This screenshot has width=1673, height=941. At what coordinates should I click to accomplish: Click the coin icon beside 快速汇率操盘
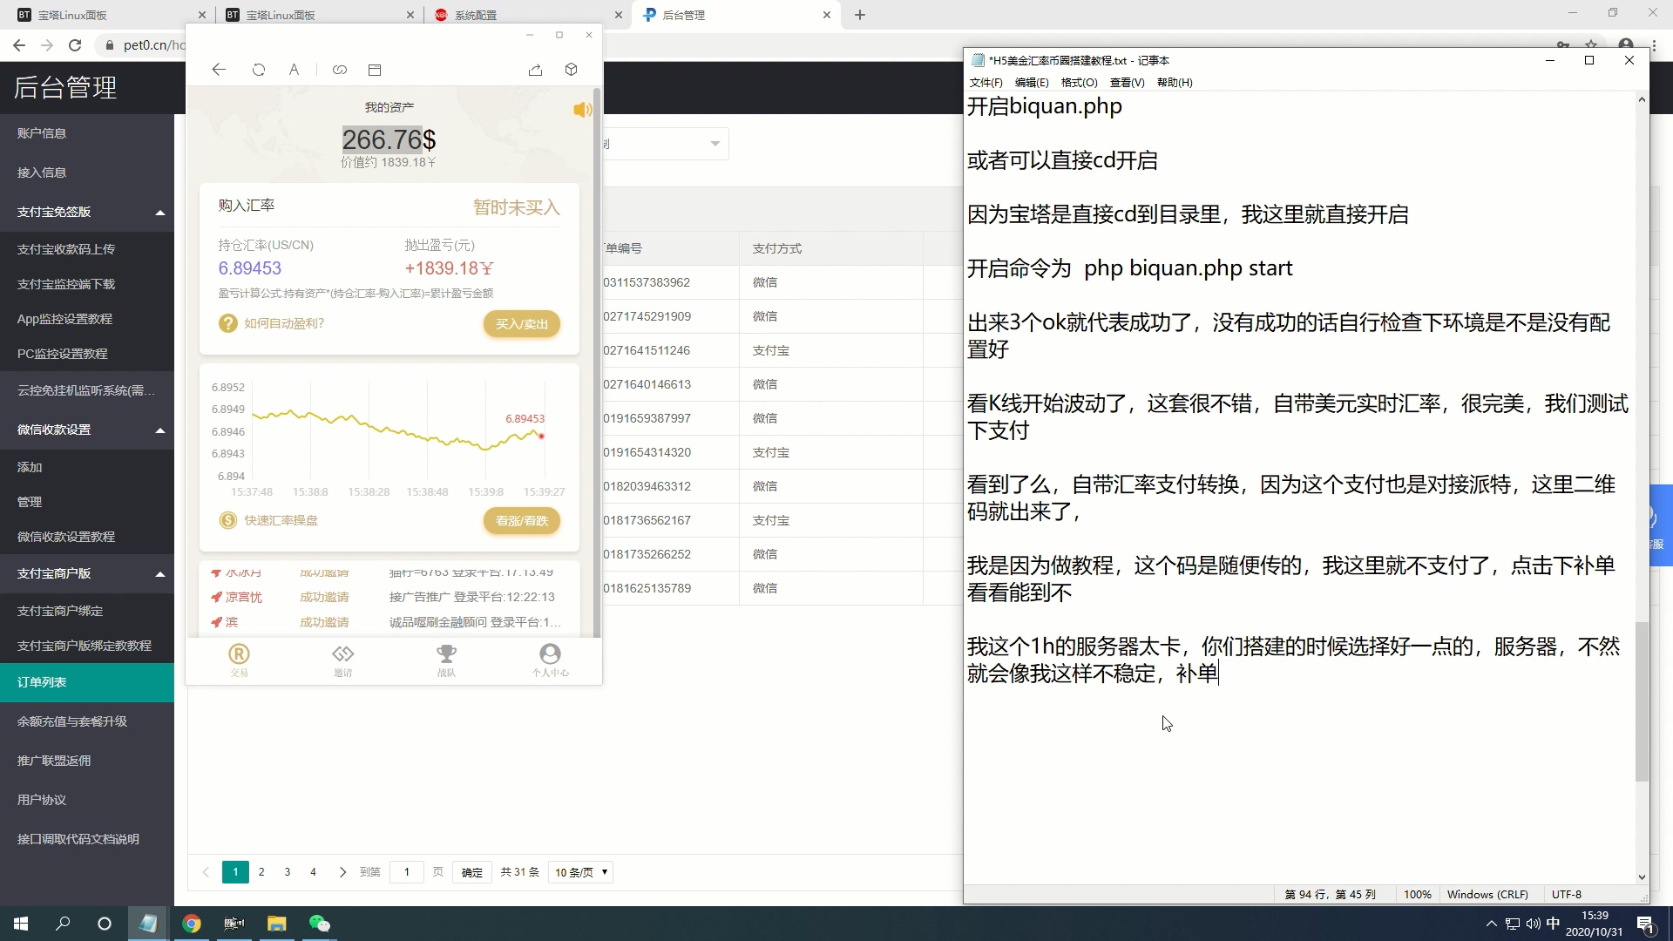(227, 520)
